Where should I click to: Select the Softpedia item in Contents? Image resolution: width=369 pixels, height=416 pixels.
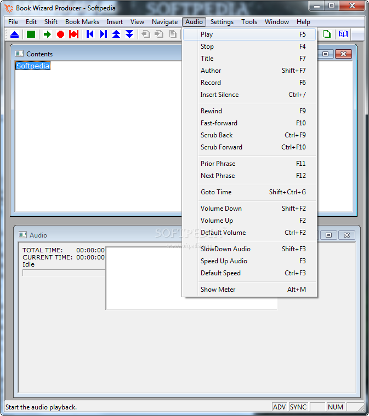point(33,66)
